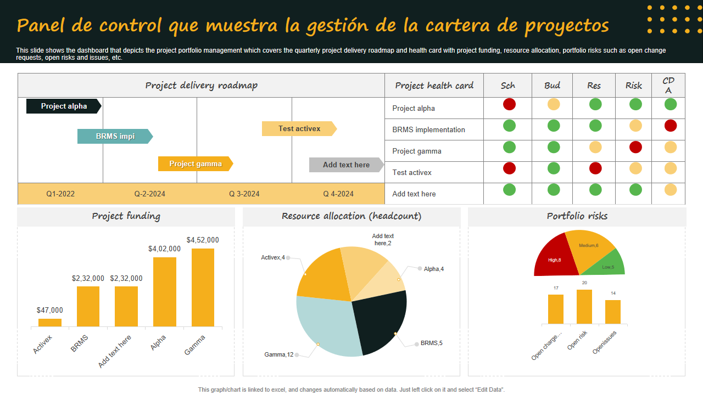Image resolution: width=703 pixels, height=395 pixels.
Task: Select the red High,8 risk segment
Action: click(555, 258)
